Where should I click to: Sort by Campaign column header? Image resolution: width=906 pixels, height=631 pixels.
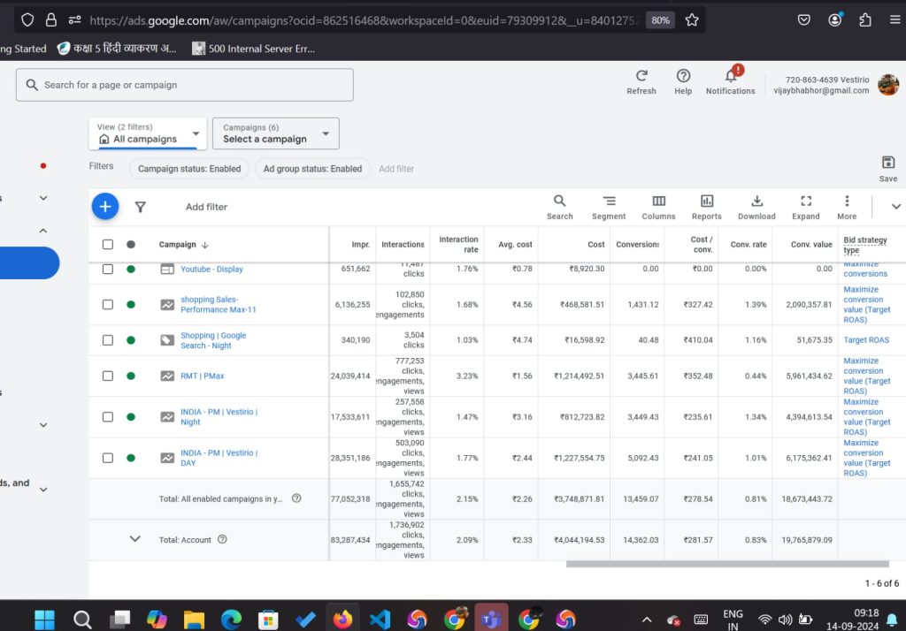point(177,245)
